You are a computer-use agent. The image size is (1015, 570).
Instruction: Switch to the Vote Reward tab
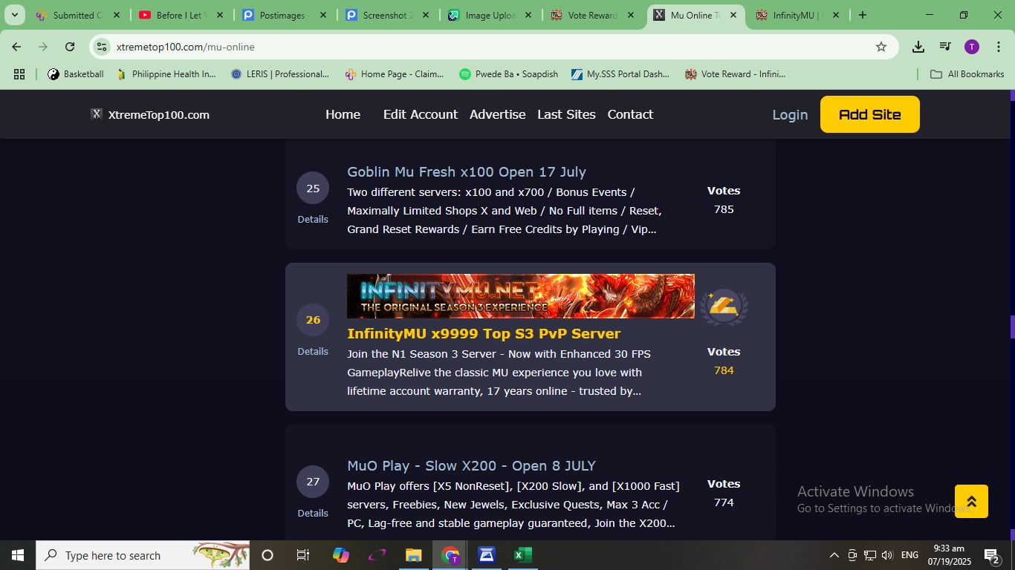coord(592,15)
